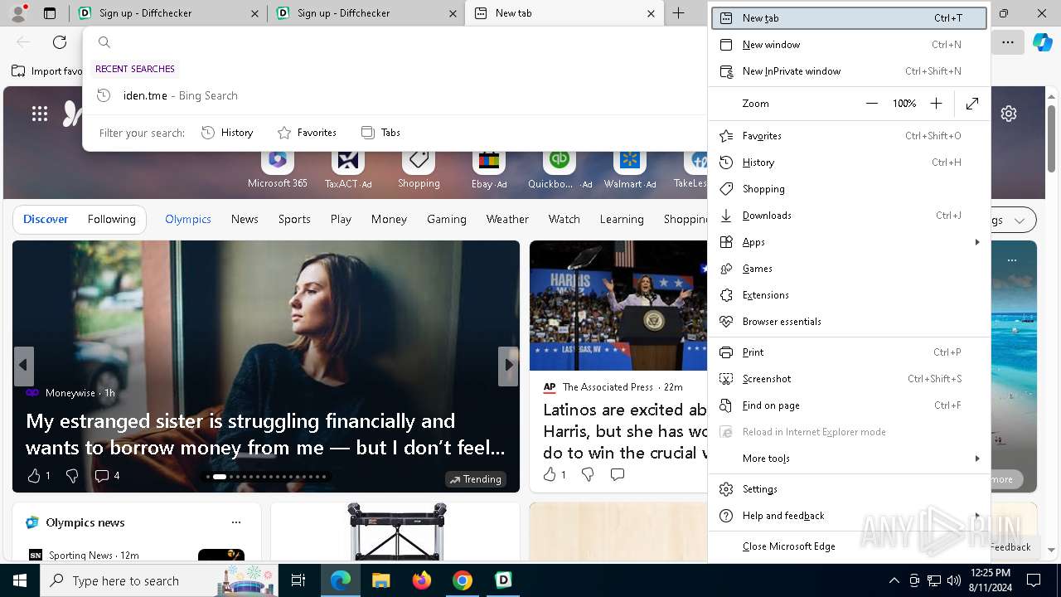Viewport: 1061px width, 597px height.
Task: Open Weather topic tab
Action: tap(507, 220)
